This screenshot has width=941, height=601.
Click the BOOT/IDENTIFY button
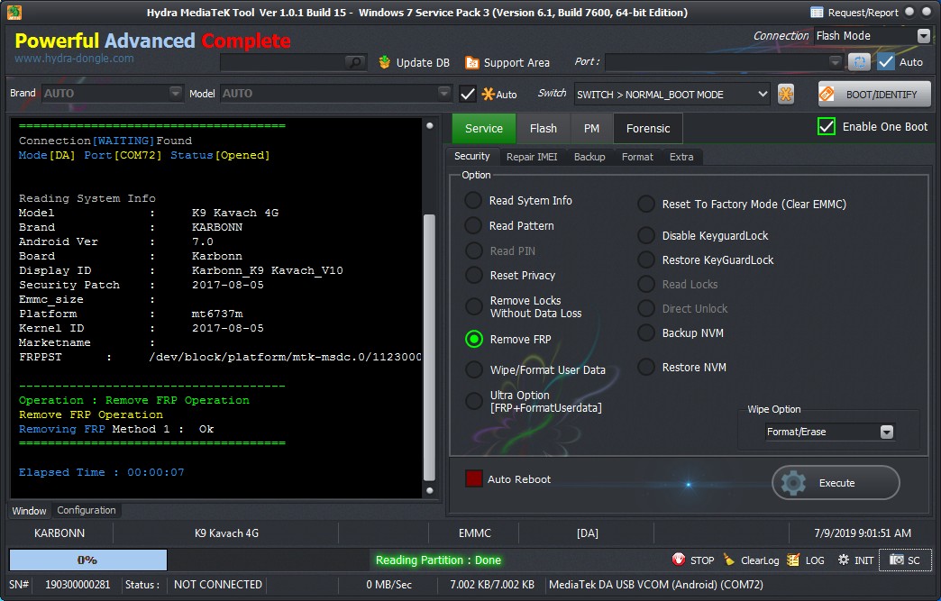(x=874, y=95)
